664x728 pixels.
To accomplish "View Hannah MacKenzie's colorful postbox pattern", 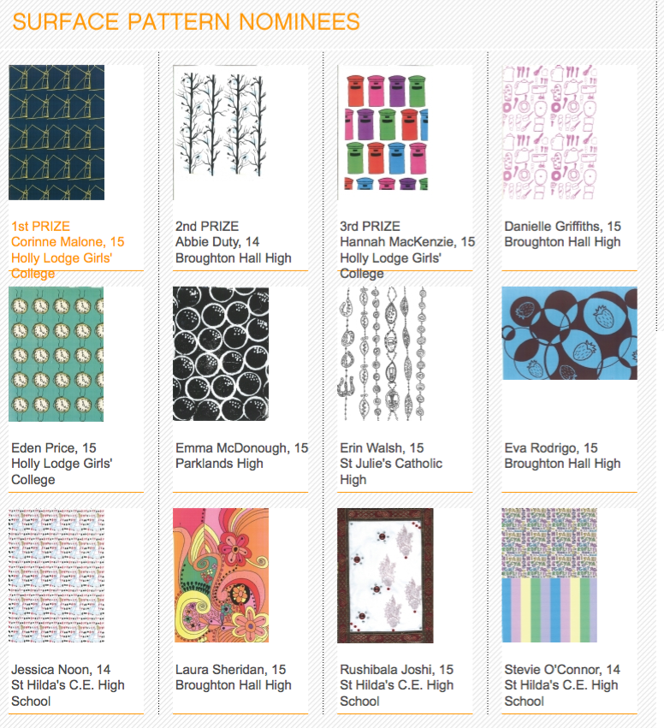I will point(383,133).
